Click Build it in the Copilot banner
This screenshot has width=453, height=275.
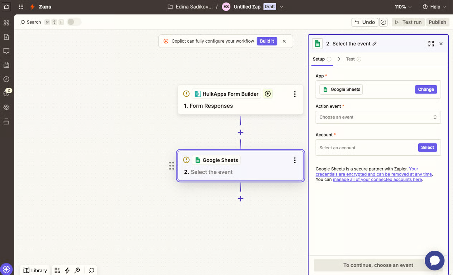tap(267, 41)
